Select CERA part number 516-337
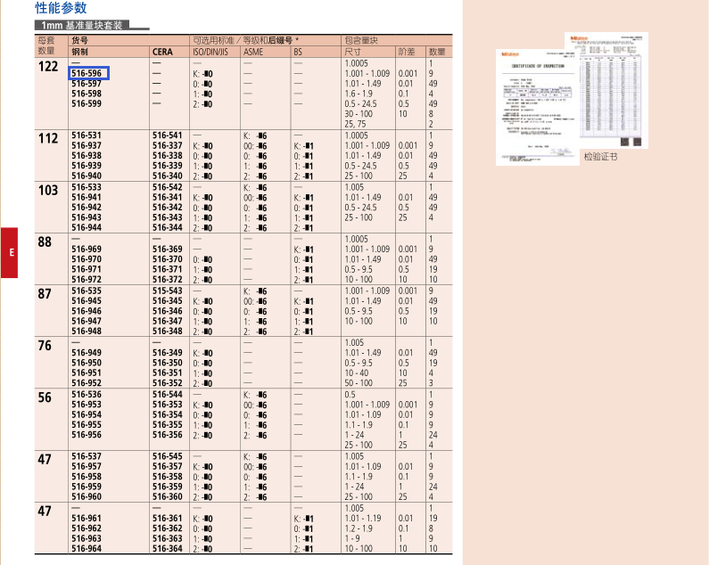This screenshot has width=709, height=565. (x=168, y=145)
